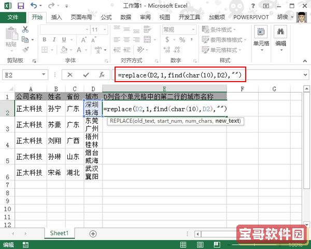Open the Name Box E2 dropdown arrow

tap(44, 74)
